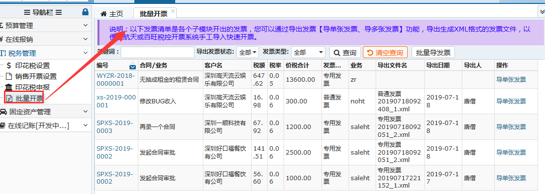Sort by 合同/业务 column header
Image resolution: width=545 pixels, height=194 pixels.
pos(170,65)
